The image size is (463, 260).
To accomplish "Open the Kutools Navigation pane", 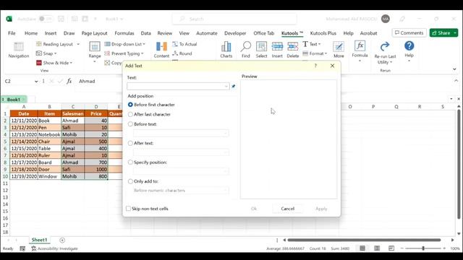I will point(19,50).
